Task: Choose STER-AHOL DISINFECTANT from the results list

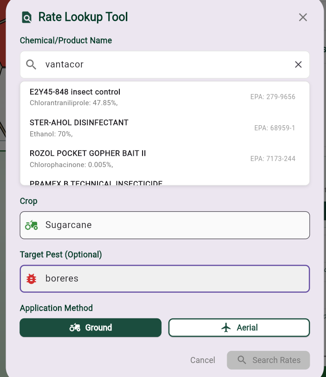Action: 139,128
